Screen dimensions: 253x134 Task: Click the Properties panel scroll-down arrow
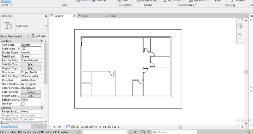pos(46,122)
